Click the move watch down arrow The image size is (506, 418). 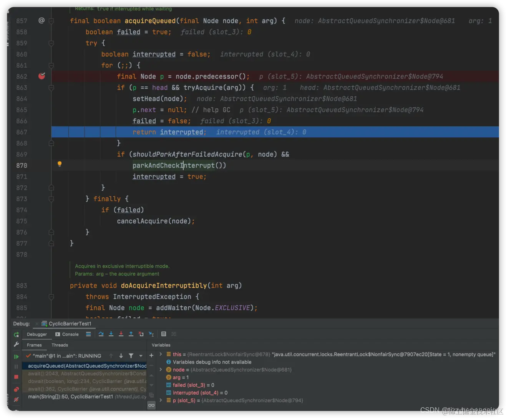[151, 385]
